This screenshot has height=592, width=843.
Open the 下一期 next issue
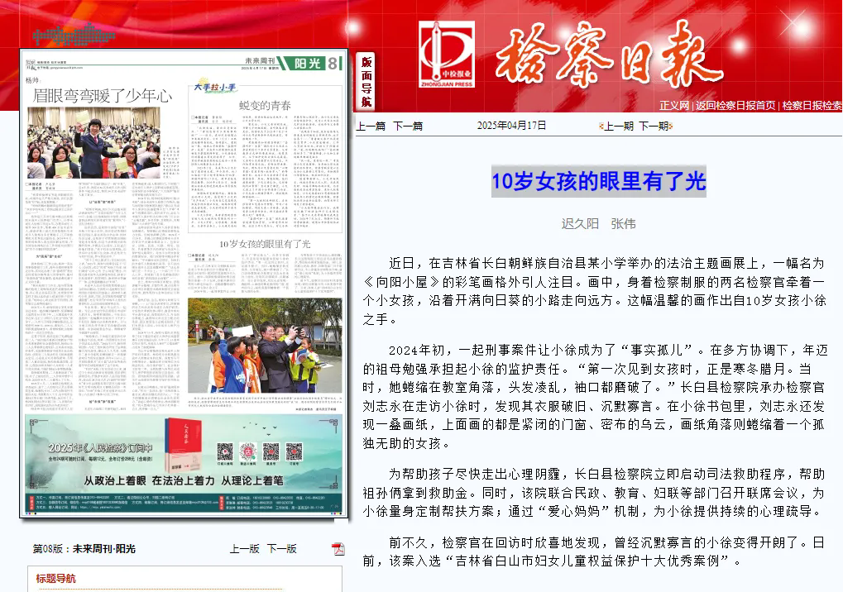click(654, 126)
